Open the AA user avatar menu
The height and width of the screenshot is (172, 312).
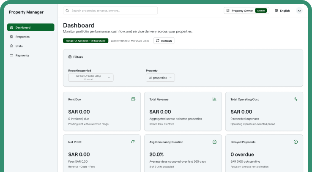pos(299,11)
